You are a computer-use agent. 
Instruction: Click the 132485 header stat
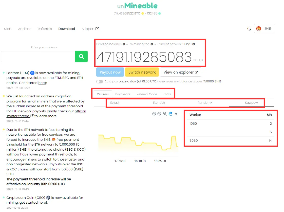(x=152, y=13)
